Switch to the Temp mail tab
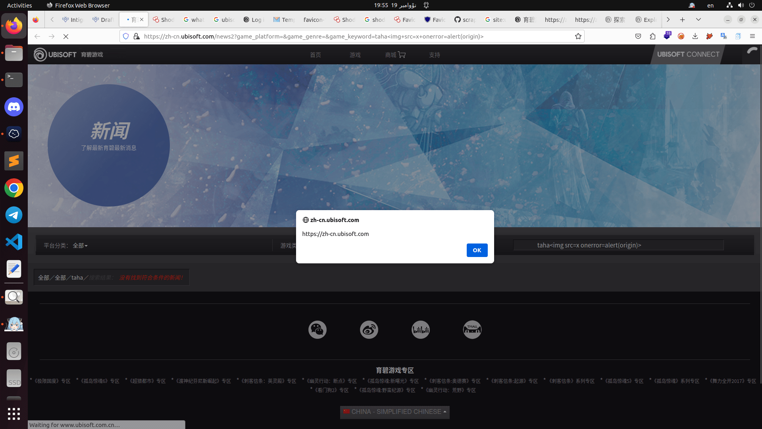 pyautogui.click(x=284, y=19)
